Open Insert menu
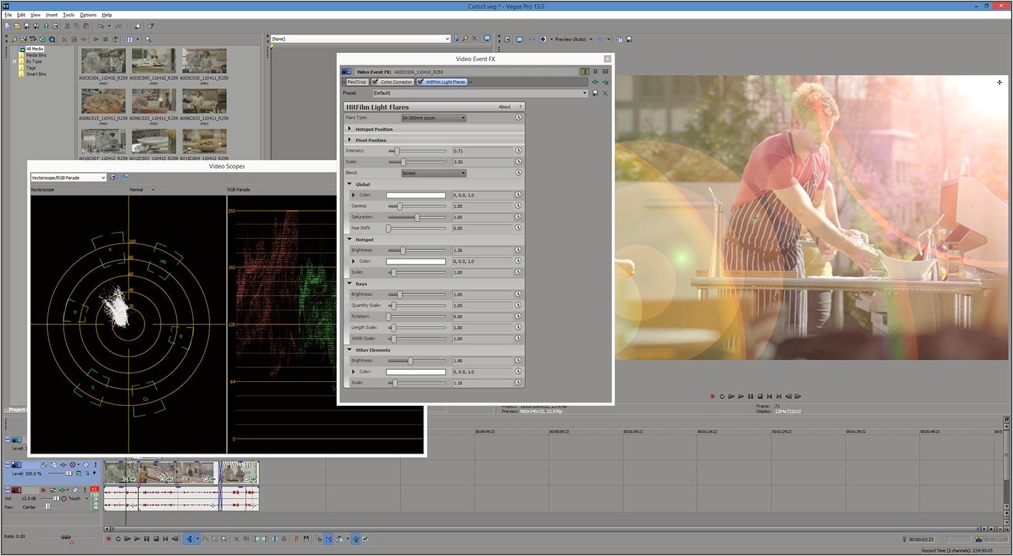Image resolution: width=1013 pixels, height=556 pixels. (x=52, y=15)
